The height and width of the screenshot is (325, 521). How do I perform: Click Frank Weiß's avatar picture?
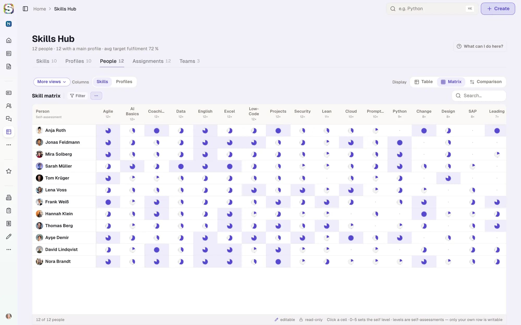(x=39, y=202)
